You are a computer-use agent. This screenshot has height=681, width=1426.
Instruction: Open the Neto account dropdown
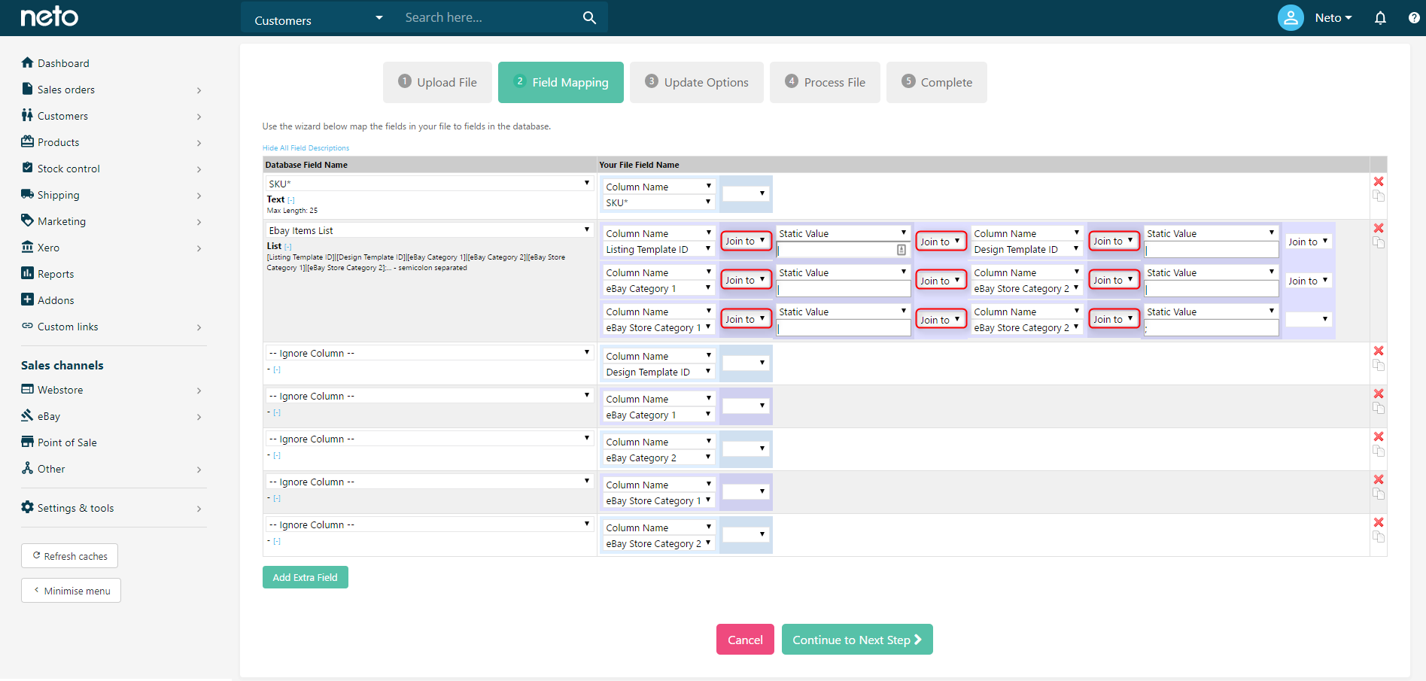coord(1333,17)
